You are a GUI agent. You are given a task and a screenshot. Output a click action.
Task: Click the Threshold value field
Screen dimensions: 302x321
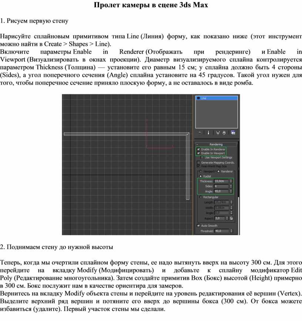tap(222, 231)
